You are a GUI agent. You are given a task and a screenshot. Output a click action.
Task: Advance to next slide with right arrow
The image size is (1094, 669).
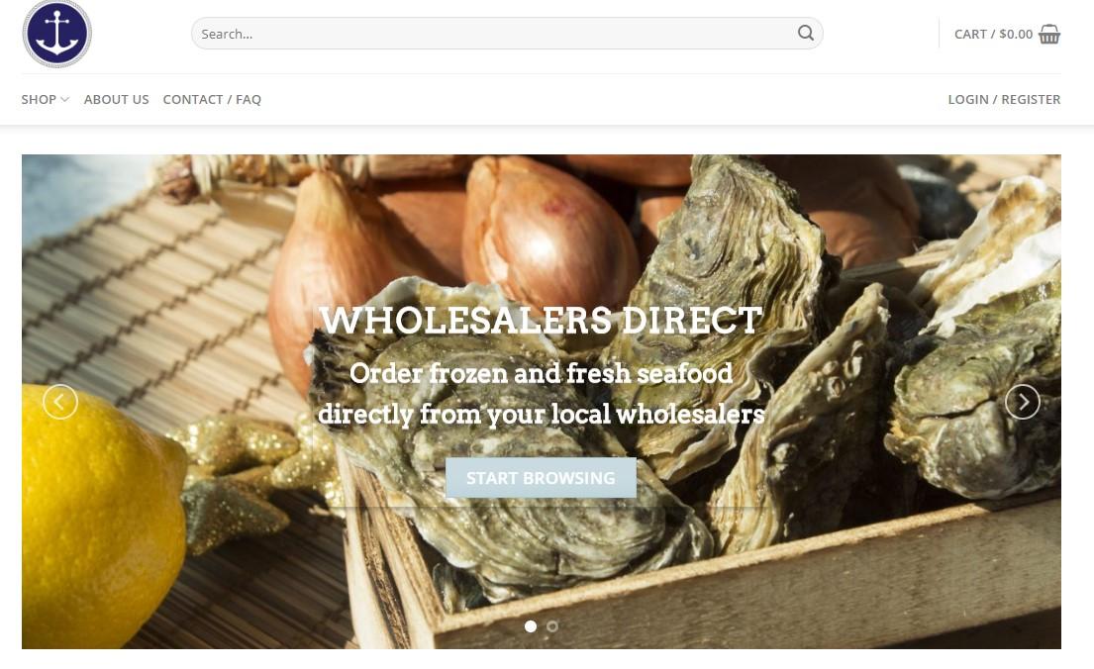click(x=1022, y=402)
